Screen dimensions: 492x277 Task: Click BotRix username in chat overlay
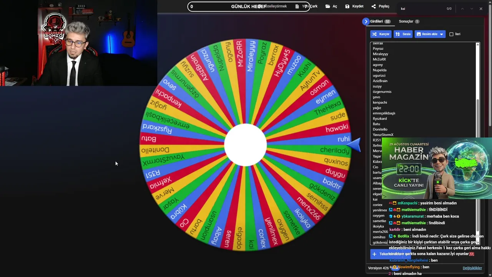click(x=403, y=236)
